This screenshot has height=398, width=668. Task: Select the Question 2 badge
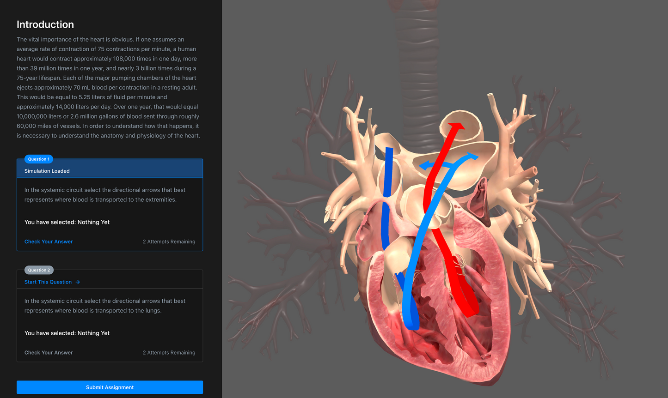coord(39,270)
